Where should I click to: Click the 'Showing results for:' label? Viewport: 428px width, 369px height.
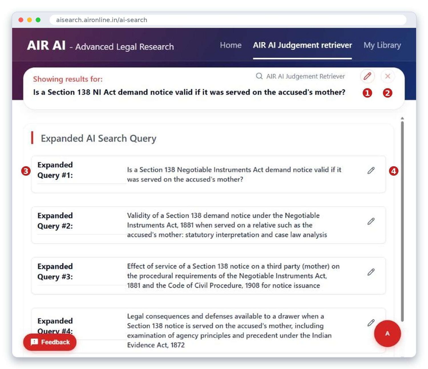(x=68, y=79)
